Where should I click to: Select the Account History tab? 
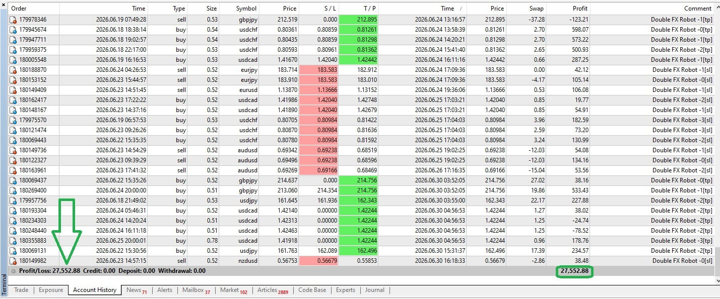pos(95,290)
